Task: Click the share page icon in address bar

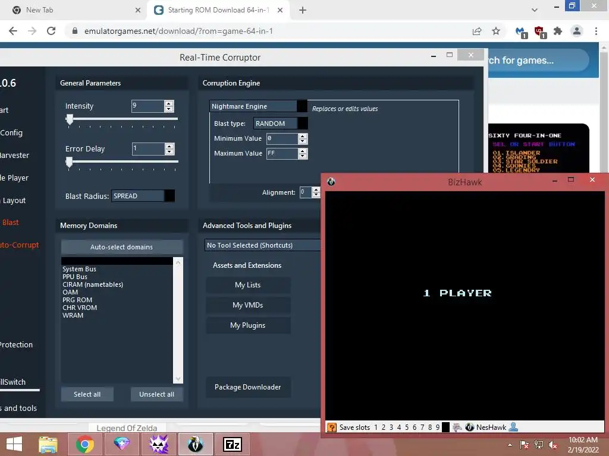Action: 477,31
